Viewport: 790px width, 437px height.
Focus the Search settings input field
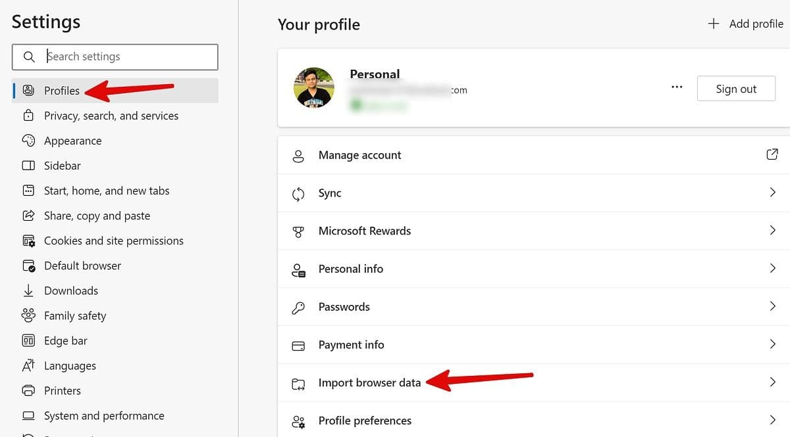(x=125, y=57)
